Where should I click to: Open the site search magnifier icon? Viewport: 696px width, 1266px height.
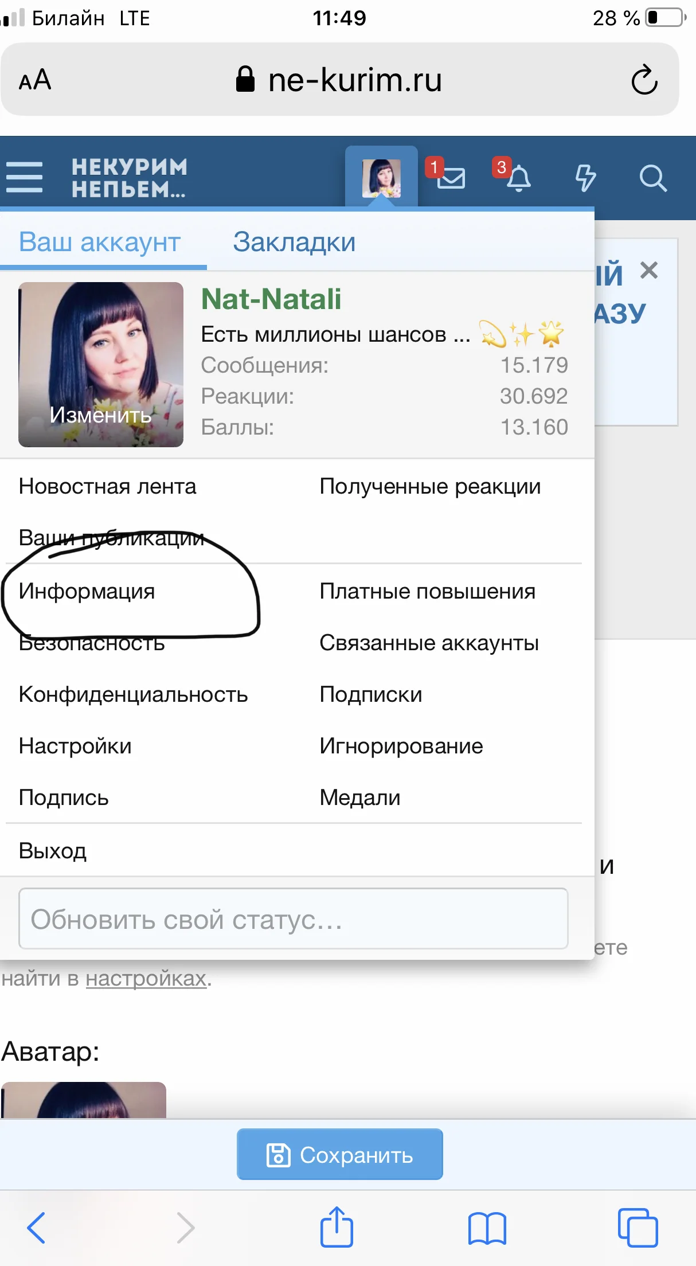tap(653, 178)
